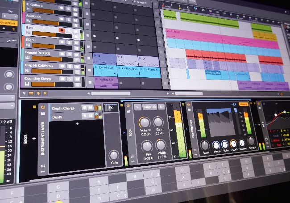Open the EQ-5 track menu icon

click(x=76, y=49)
